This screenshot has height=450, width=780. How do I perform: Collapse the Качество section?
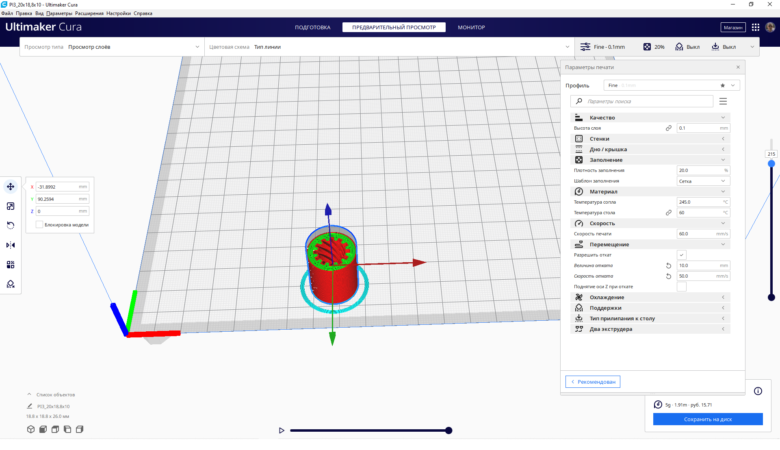click(650, 117)
